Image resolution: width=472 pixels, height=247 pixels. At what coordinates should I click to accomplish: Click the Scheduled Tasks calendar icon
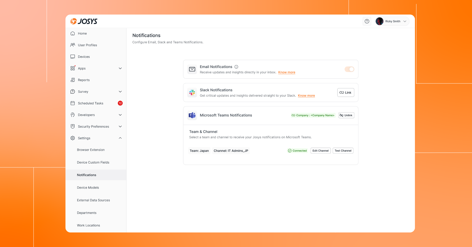pyautogui.click(x=73, y=103)
